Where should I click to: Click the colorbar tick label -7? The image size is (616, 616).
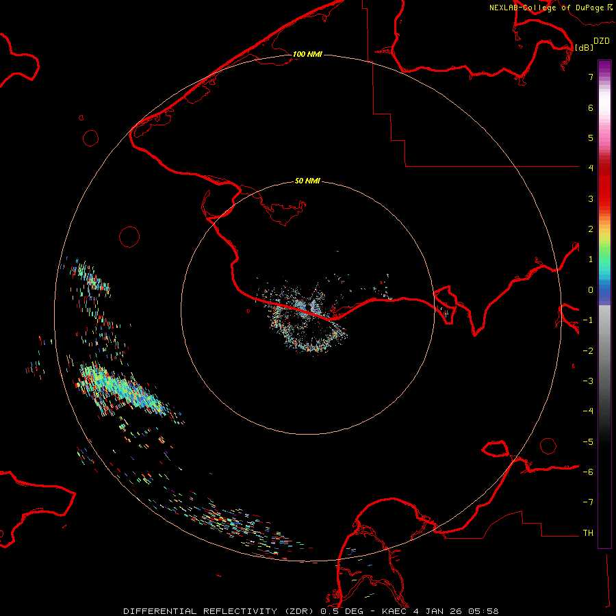pos(588,502)
